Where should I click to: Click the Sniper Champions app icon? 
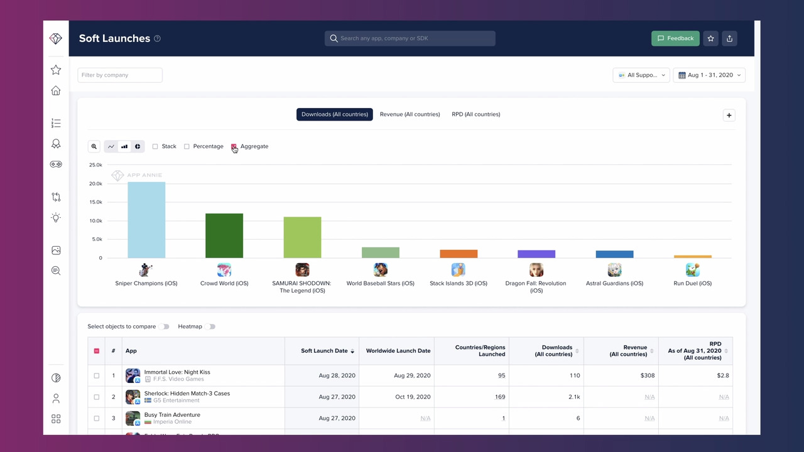tap(146, 270)
